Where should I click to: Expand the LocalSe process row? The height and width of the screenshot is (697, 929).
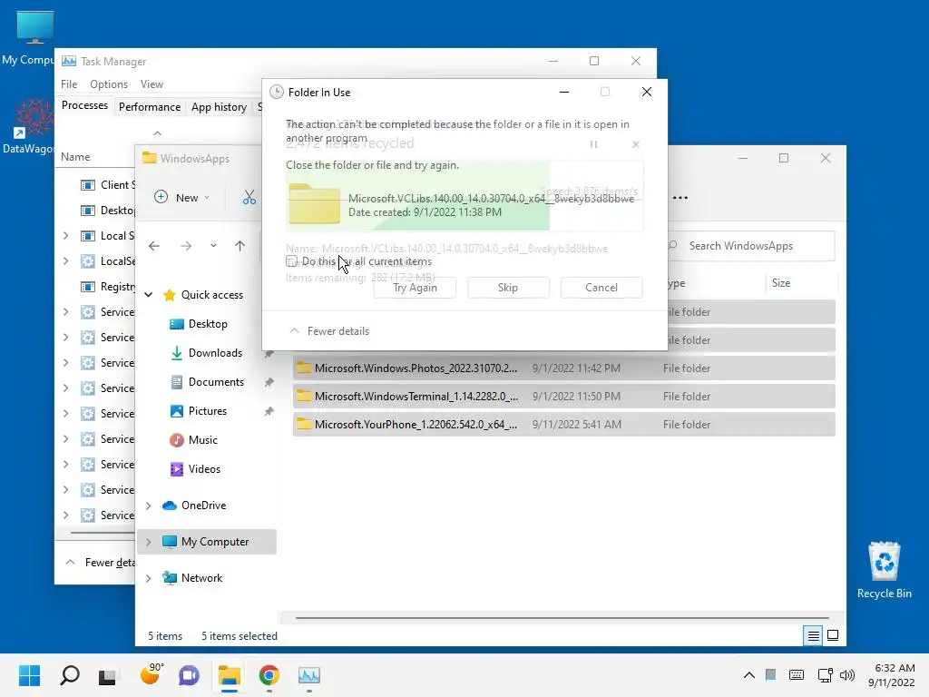point(65,260)
